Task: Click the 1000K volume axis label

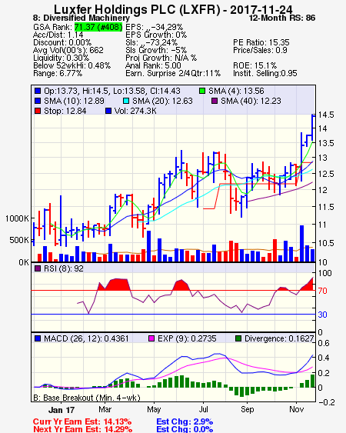Action: coord(17,218)
